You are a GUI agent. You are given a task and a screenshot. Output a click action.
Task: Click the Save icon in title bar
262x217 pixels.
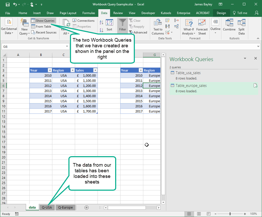7,4
